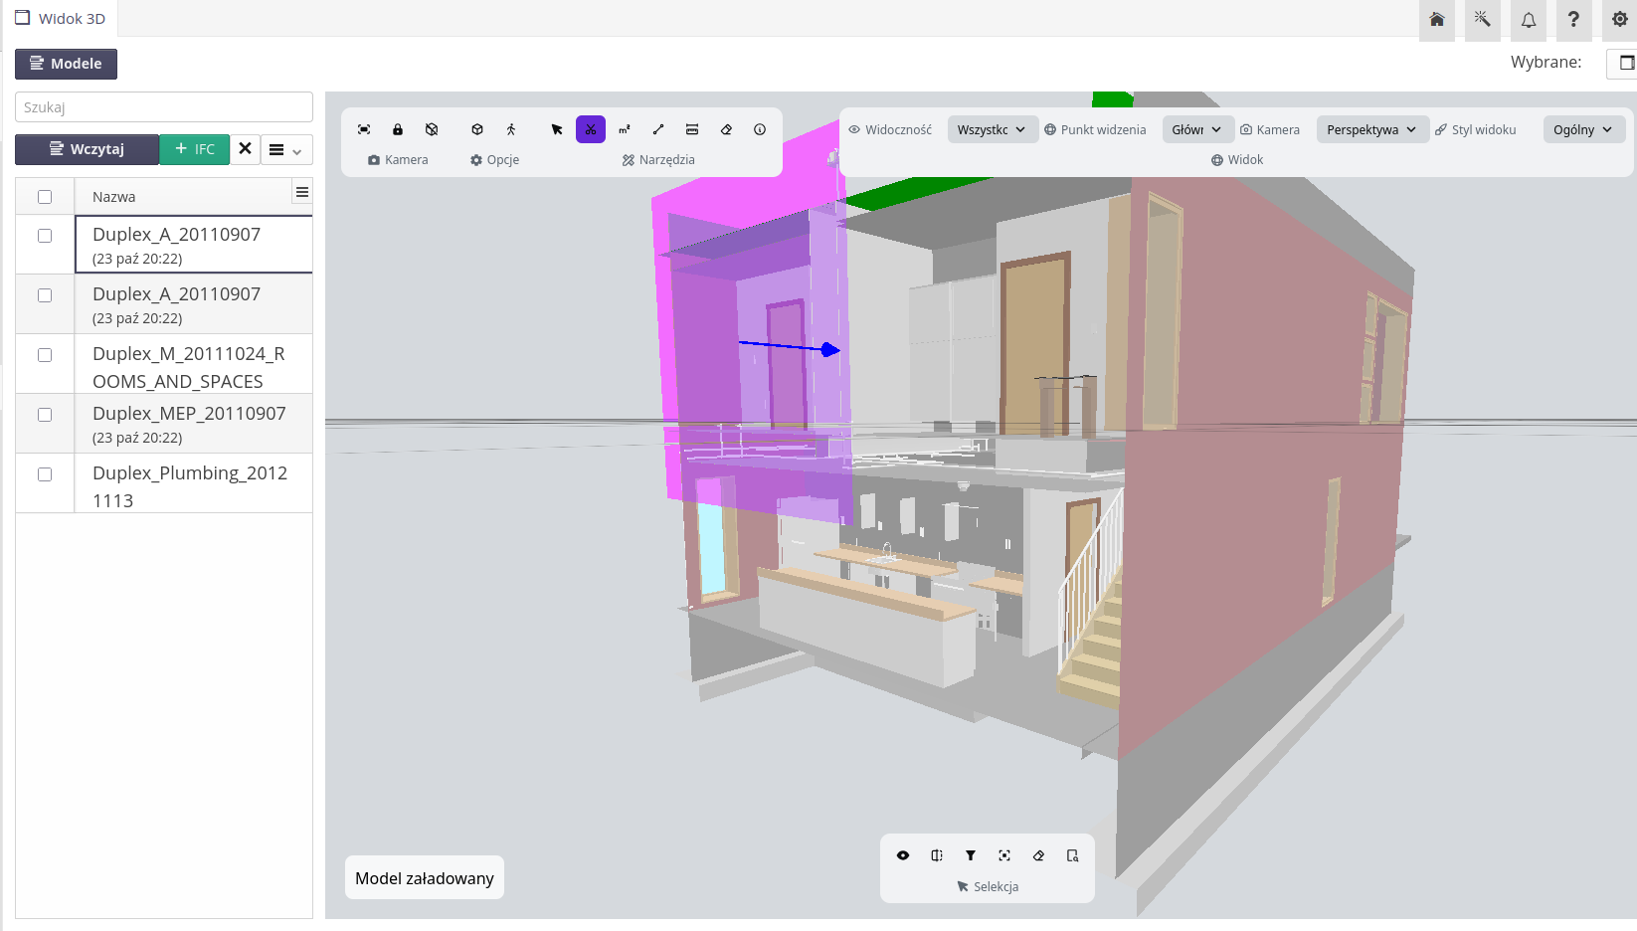Click the info circle icon in Narzędzia
1637x931 pixels.
tap(760, 129)
